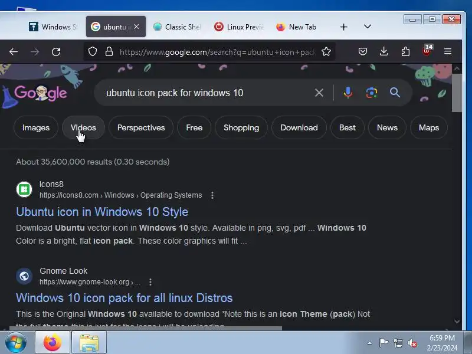Screen dimensions: 472x354
Task: Select the Perspectives filter chip
Action: click(141, 127)
